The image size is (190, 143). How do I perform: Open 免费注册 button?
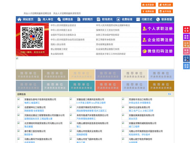click(165, 5)
